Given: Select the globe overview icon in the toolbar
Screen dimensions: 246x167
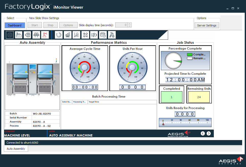Looking at the screenshot, I should pos(9,35).
